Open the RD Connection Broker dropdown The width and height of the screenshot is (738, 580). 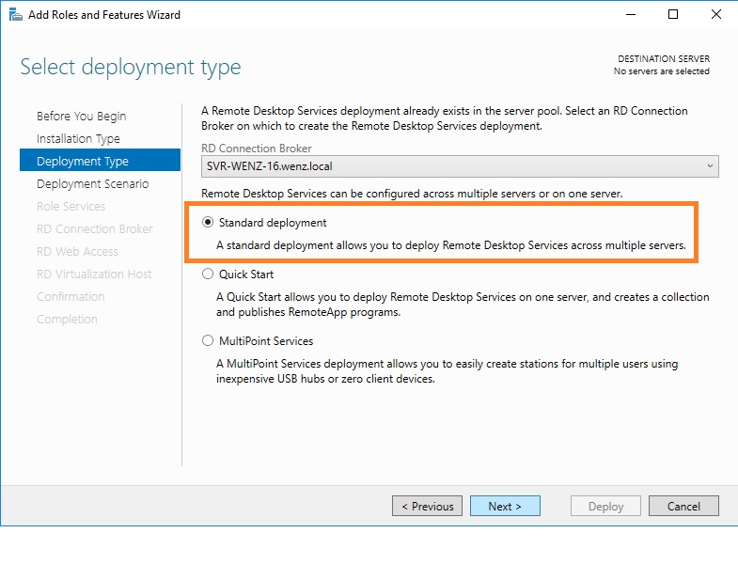pos(460,166)
